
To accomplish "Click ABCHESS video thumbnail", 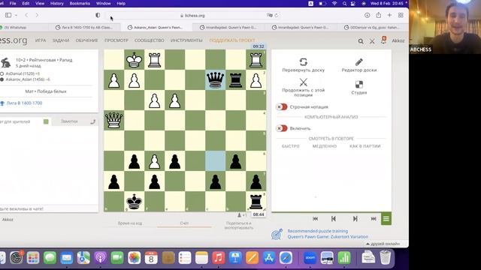I will 445,27.
